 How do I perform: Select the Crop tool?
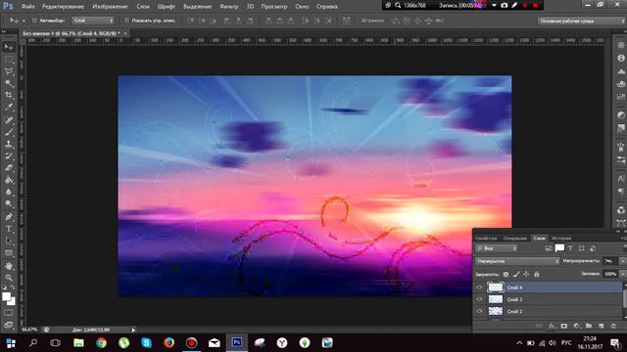click(9, 95)
